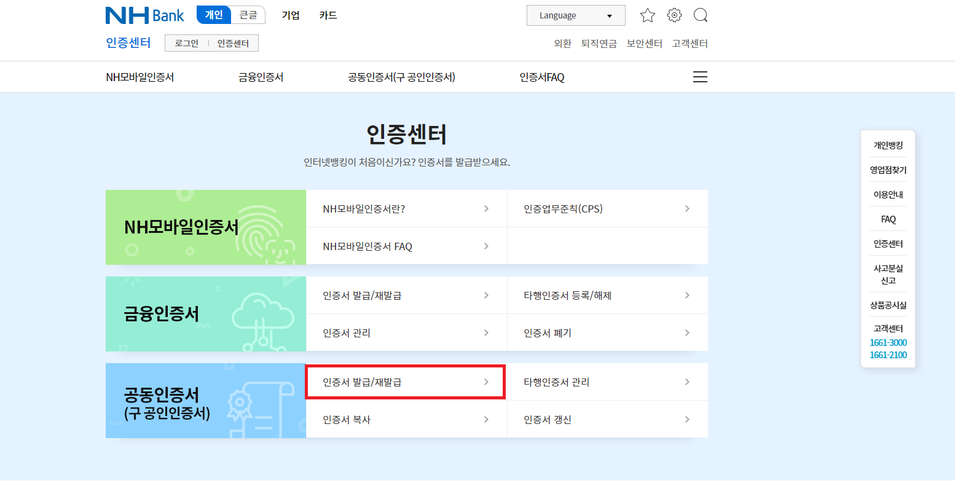This screenshot has height=502, width=955.
Task: Click the 인증센터 header title link
Action: pyautogui.click(x=128, y=42)
